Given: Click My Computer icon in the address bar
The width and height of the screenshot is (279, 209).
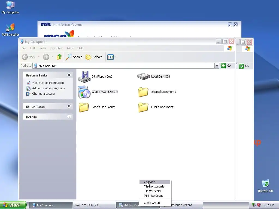Looking at the screenshot, I should [x=36, y=66].
